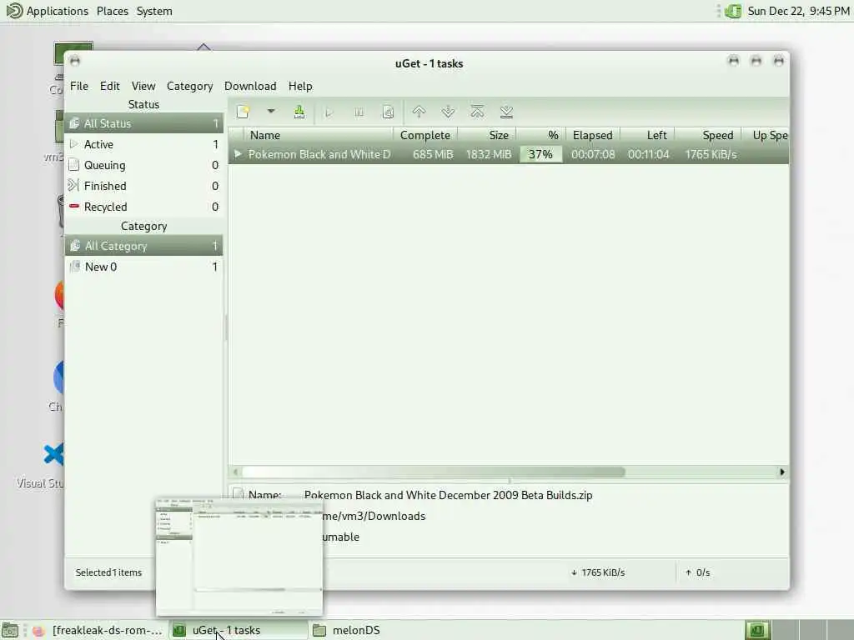Click the Elapsed column header

click(593, 135)
